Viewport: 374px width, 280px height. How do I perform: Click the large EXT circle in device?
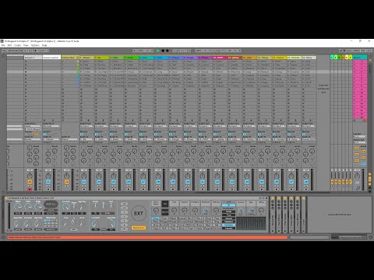(139, 213)
